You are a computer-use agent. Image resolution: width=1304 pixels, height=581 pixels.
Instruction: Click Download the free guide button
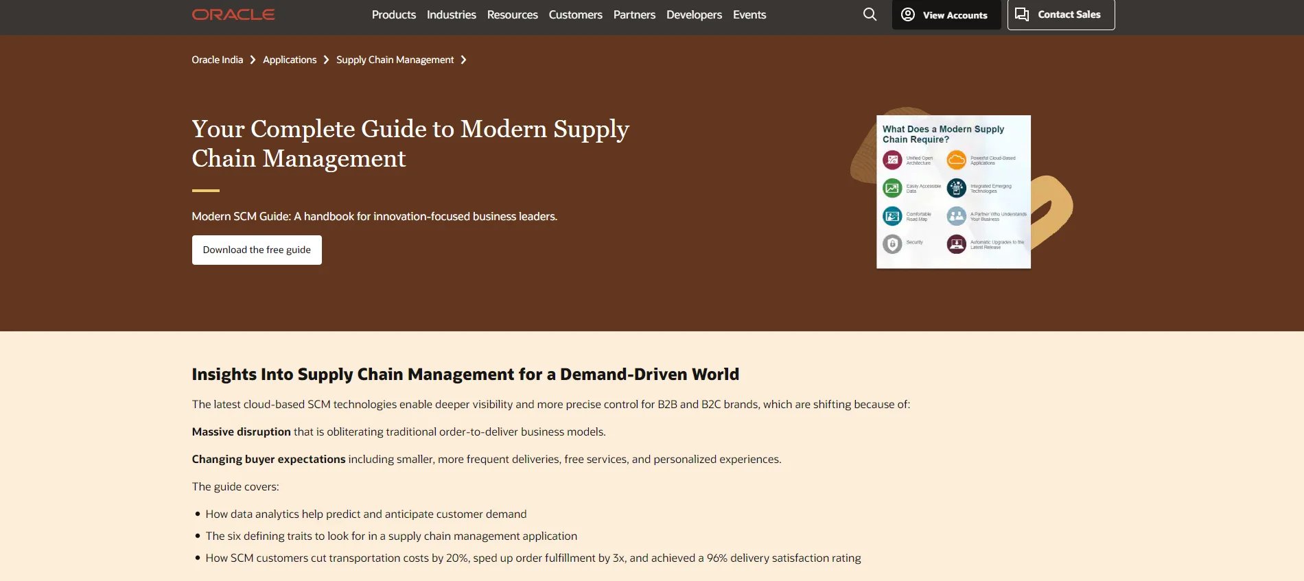tap(257, 250)
